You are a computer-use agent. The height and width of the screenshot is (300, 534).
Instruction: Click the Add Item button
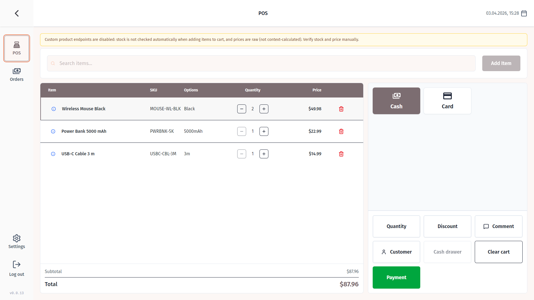501,63
